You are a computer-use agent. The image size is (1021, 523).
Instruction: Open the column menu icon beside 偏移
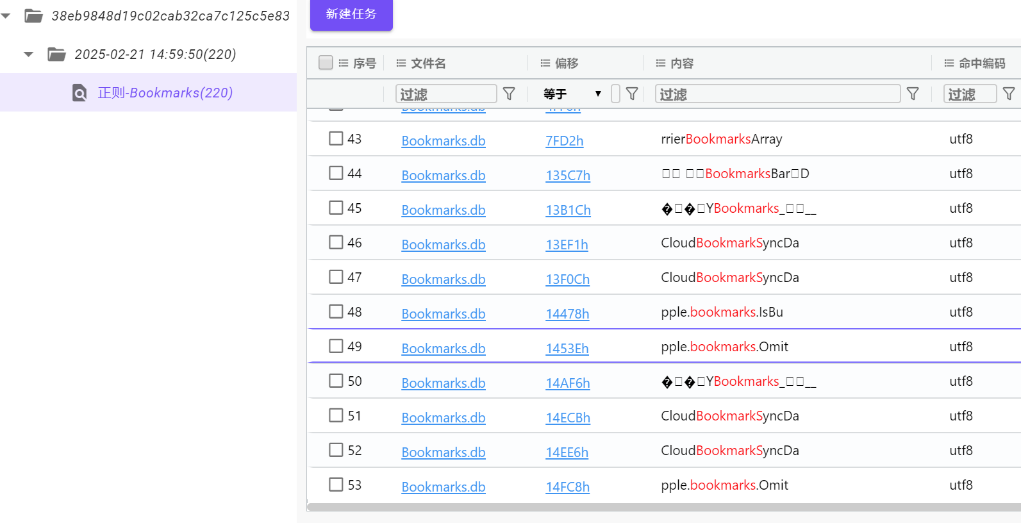click(x=545, y=63)
